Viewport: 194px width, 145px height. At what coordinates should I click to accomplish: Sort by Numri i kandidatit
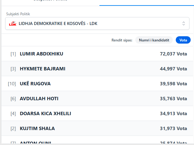(x=154, y=40)
